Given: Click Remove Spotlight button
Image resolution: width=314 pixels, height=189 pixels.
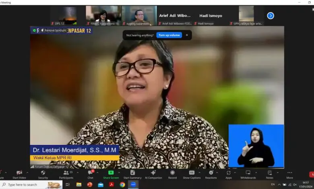Looking at the screenshot, I should [53, 31].
